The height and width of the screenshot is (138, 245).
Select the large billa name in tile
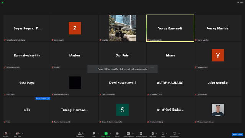tap(27, 110)
